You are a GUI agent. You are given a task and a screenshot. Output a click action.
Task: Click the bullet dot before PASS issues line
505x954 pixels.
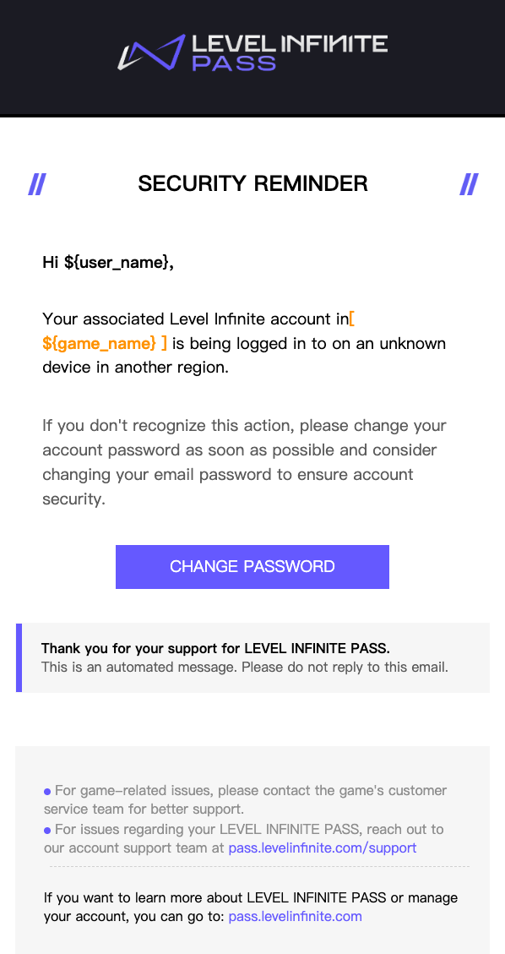click(x=47, y=830)
